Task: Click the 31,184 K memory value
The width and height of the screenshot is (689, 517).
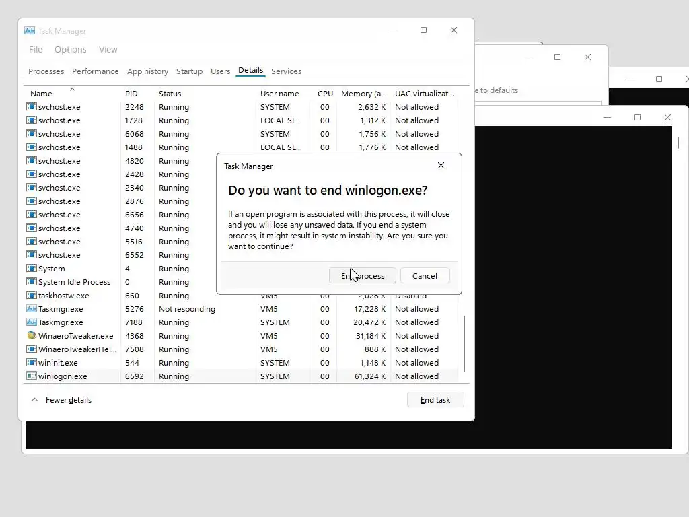Action: point(371,335)
